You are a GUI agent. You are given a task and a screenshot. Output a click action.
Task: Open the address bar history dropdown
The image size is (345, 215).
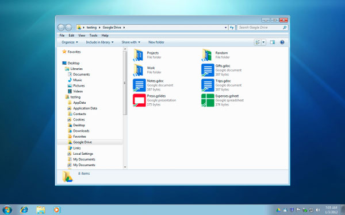pyautogui.click(x=225, y=28)
